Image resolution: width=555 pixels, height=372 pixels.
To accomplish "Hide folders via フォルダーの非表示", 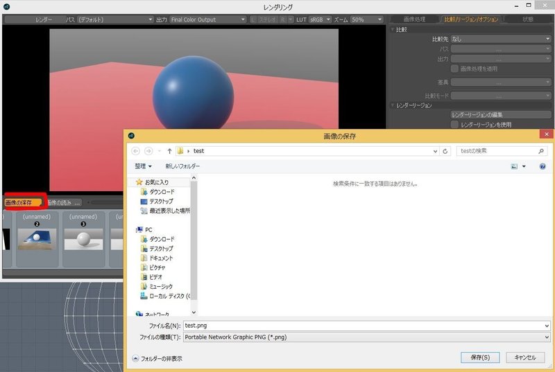I will coord(157,359).
